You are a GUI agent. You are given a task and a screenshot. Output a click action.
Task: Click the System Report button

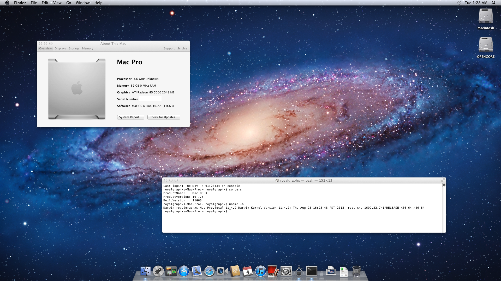point(130,117)
